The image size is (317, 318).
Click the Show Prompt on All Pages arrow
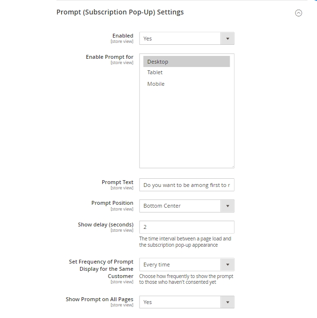tap(228, 302)
